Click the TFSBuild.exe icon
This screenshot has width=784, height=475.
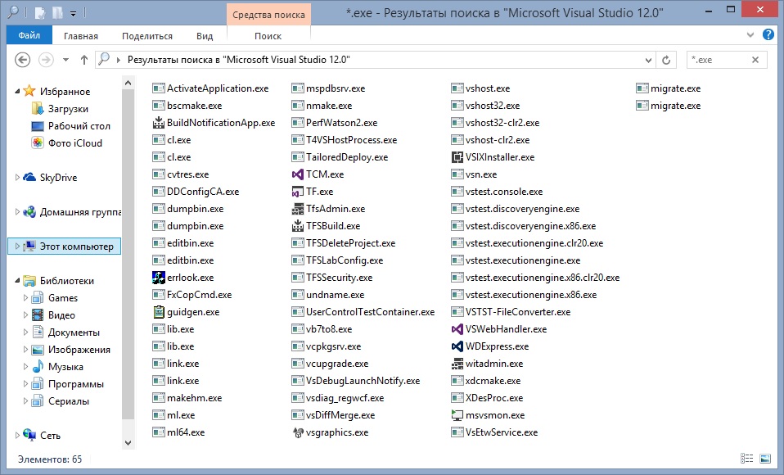coord(298,226)
